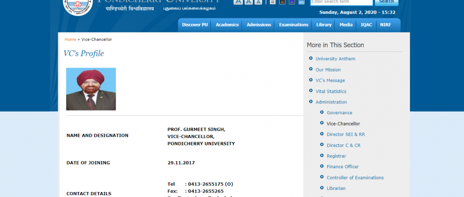Open the Examinations menu
This screenshot has width=464, height=197.
pos(294,25)
